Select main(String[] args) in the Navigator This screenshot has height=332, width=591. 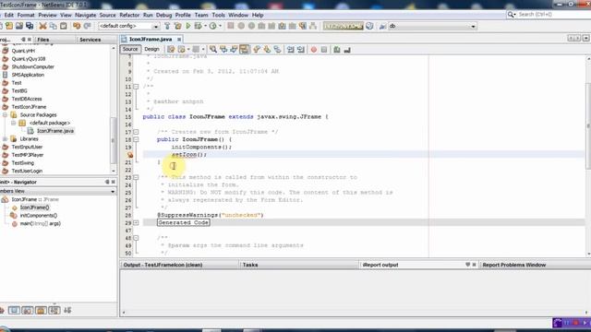pyautogui.click(x=41, y=223)
